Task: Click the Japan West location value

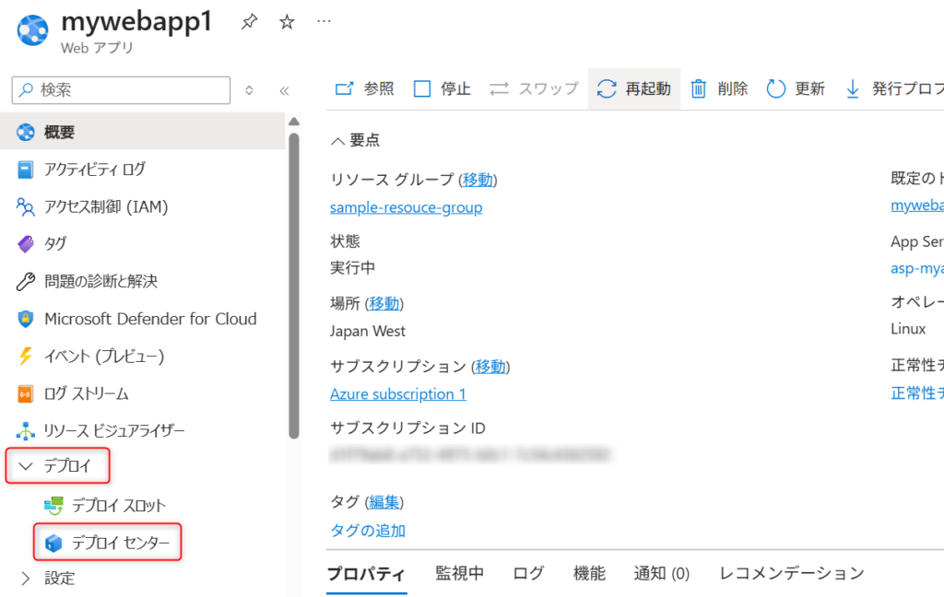Action: 367,331
